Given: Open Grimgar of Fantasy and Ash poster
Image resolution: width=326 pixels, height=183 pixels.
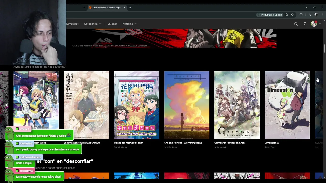Looking at the screenshot, I should [237, 105].
